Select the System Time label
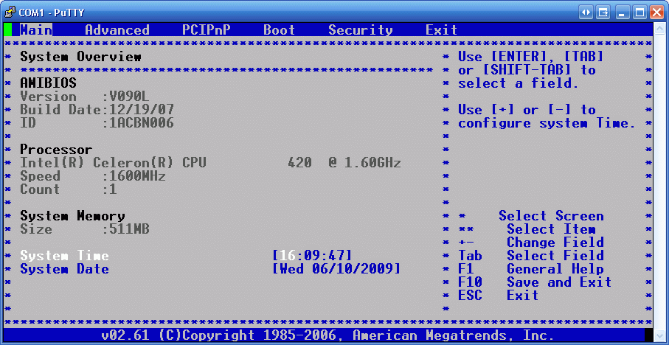Screen dimensions: 669x345 [x=64, y=256]
